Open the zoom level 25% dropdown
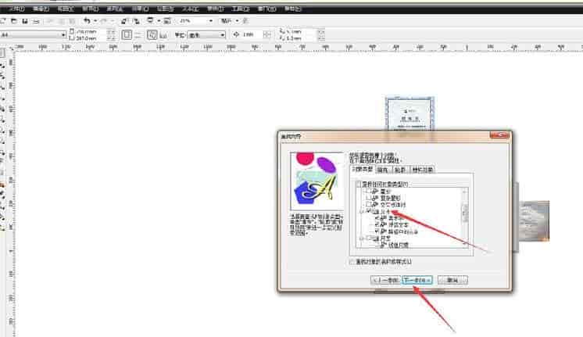 point(213,20)
